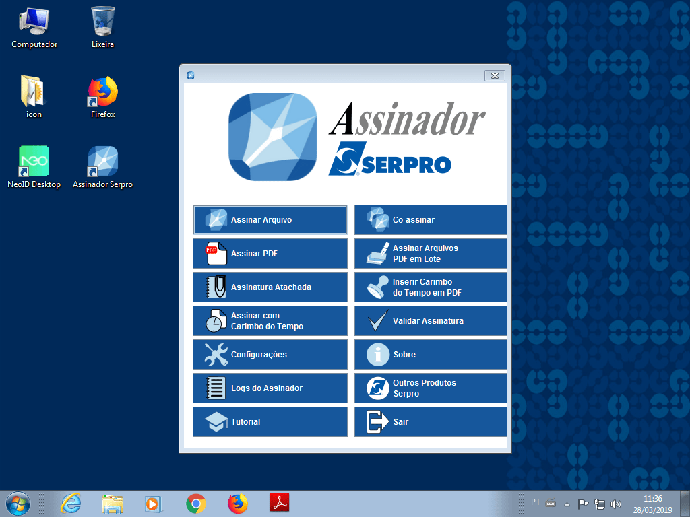Select Assinar Arquivos PDF em Lote

[431, 254]
